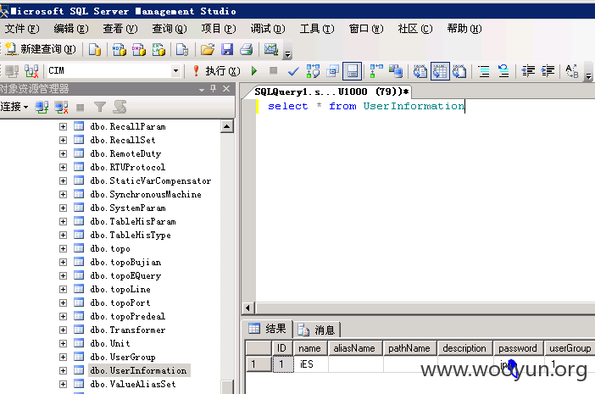Click the Analysis Services DMX Query icon

(x=139, y=50)
